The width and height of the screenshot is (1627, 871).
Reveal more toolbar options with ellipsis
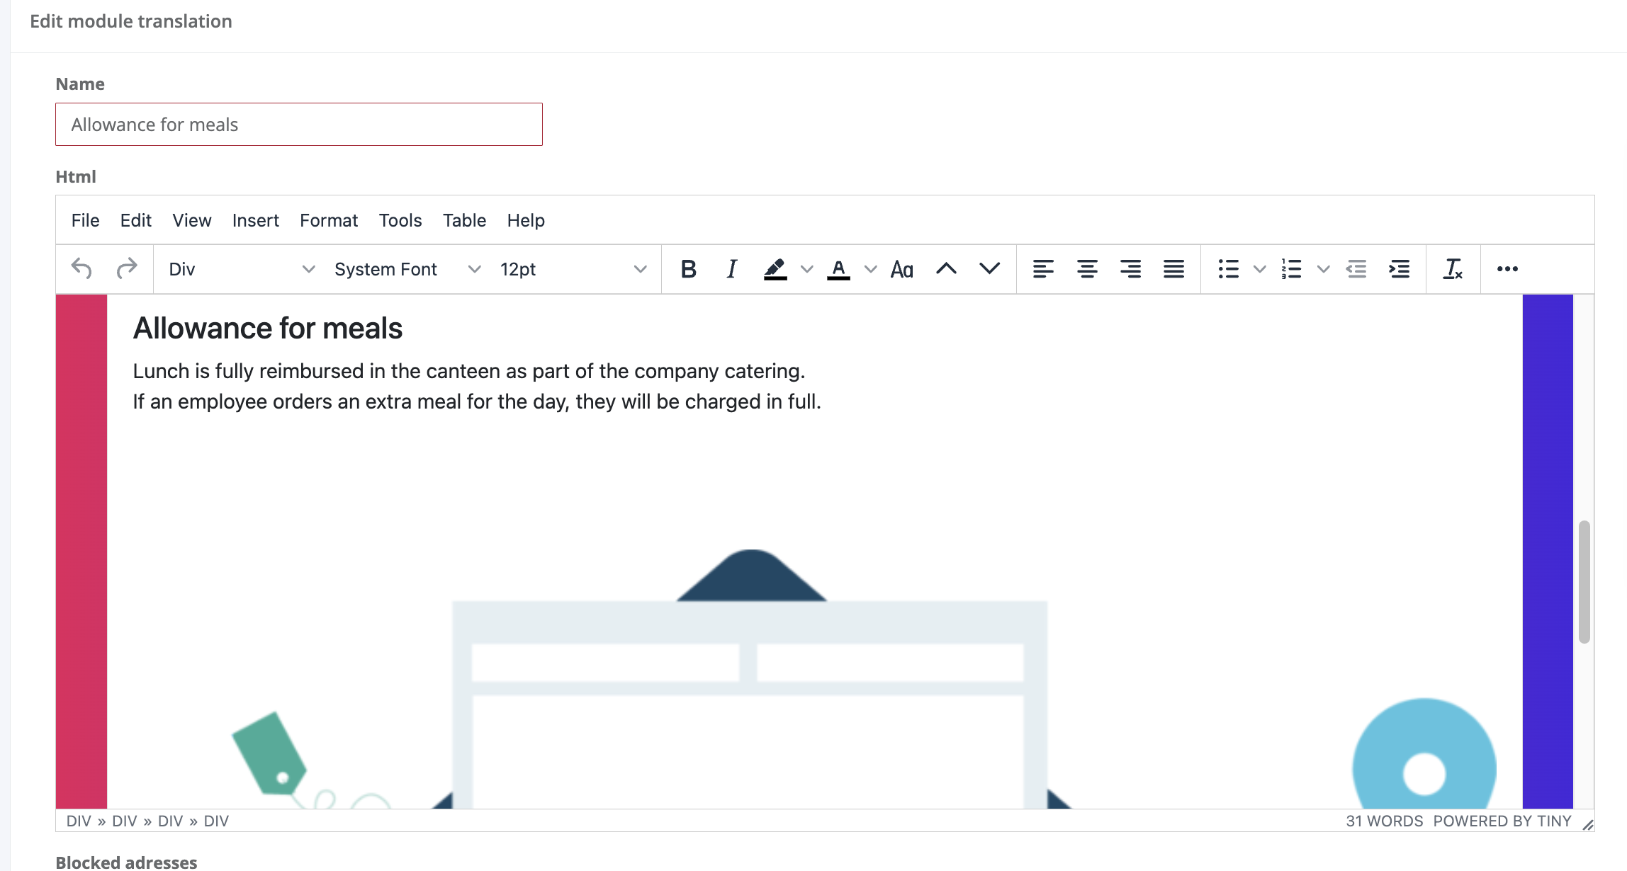tap(1507, 269)
